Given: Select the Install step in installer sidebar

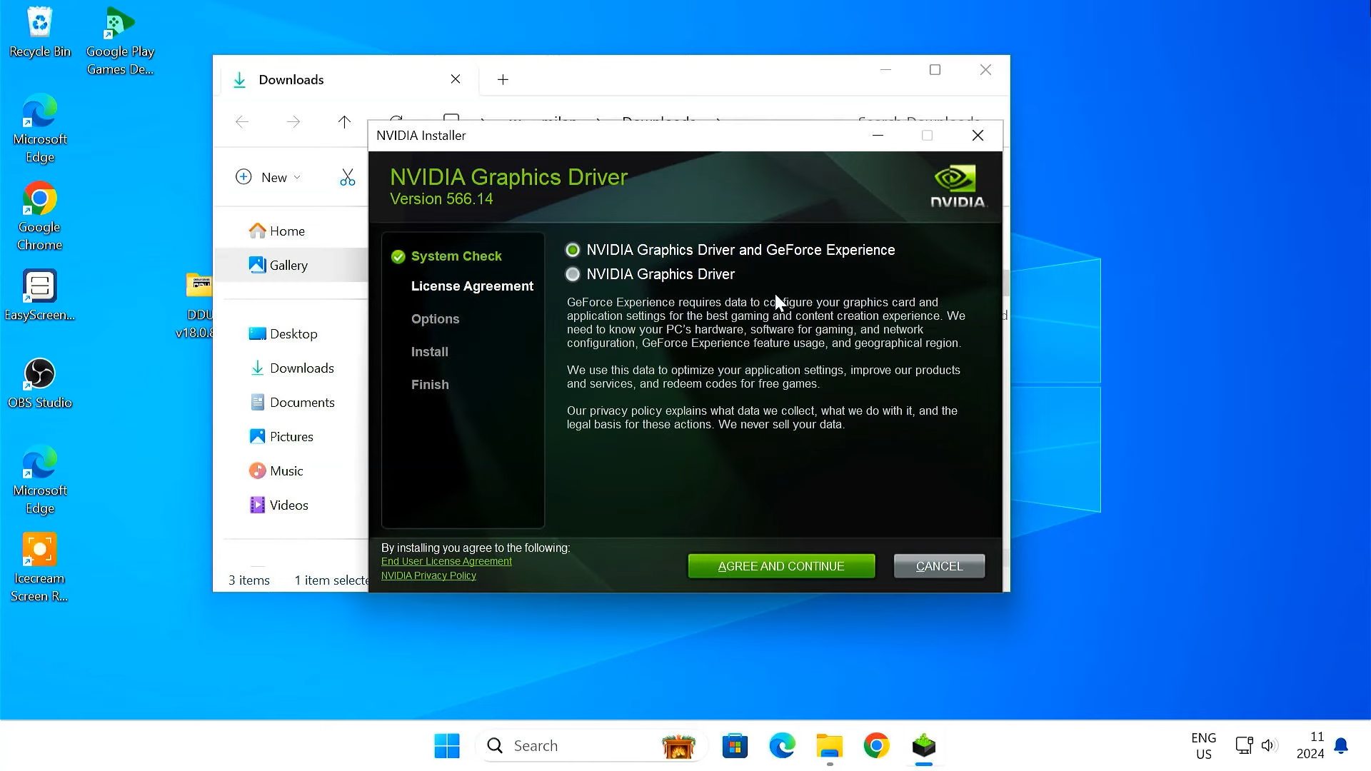Looking at the screenshot, I should tap(429, 352).
